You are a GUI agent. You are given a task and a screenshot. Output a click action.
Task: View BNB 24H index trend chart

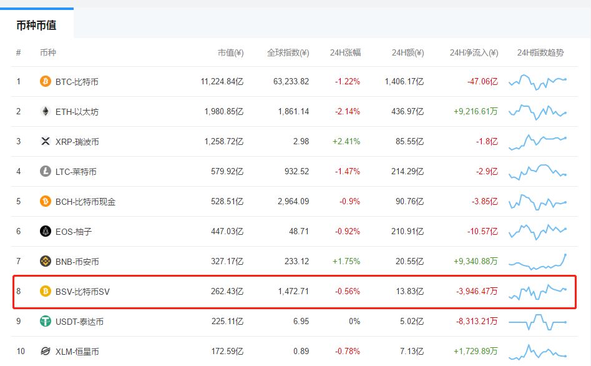537,262
